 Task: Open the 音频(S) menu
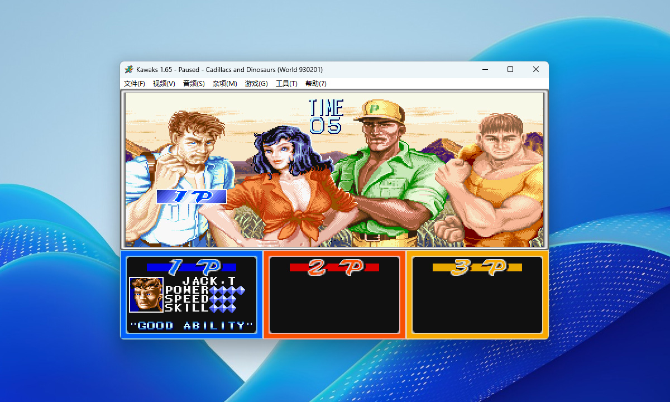[x=194, y=84]
